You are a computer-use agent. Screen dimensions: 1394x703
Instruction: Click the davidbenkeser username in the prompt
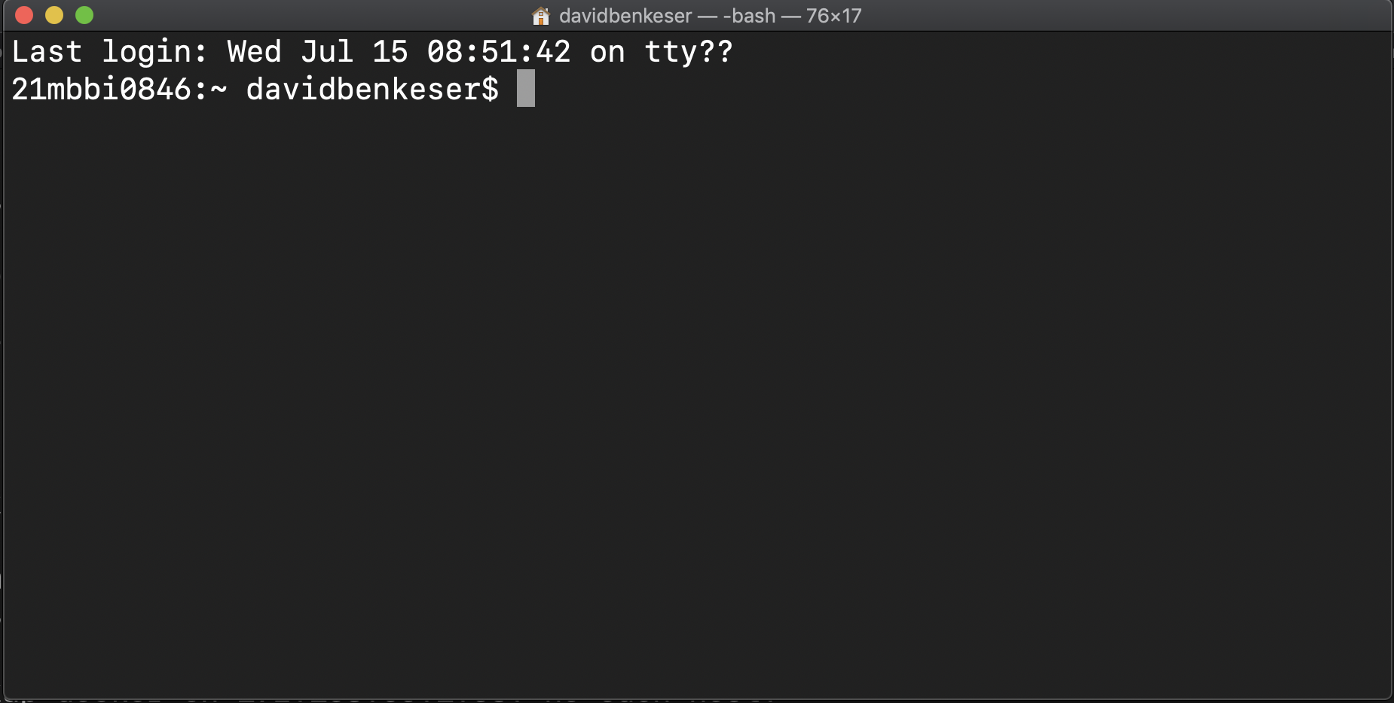(365, 88)
